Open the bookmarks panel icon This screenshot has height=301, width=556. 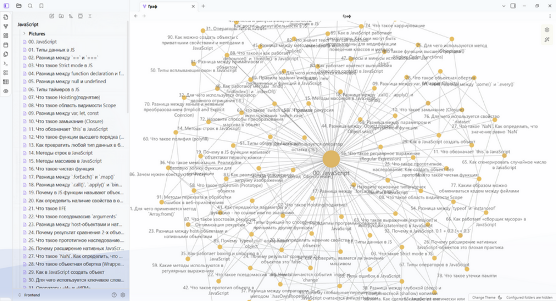[x=41, y=6]
